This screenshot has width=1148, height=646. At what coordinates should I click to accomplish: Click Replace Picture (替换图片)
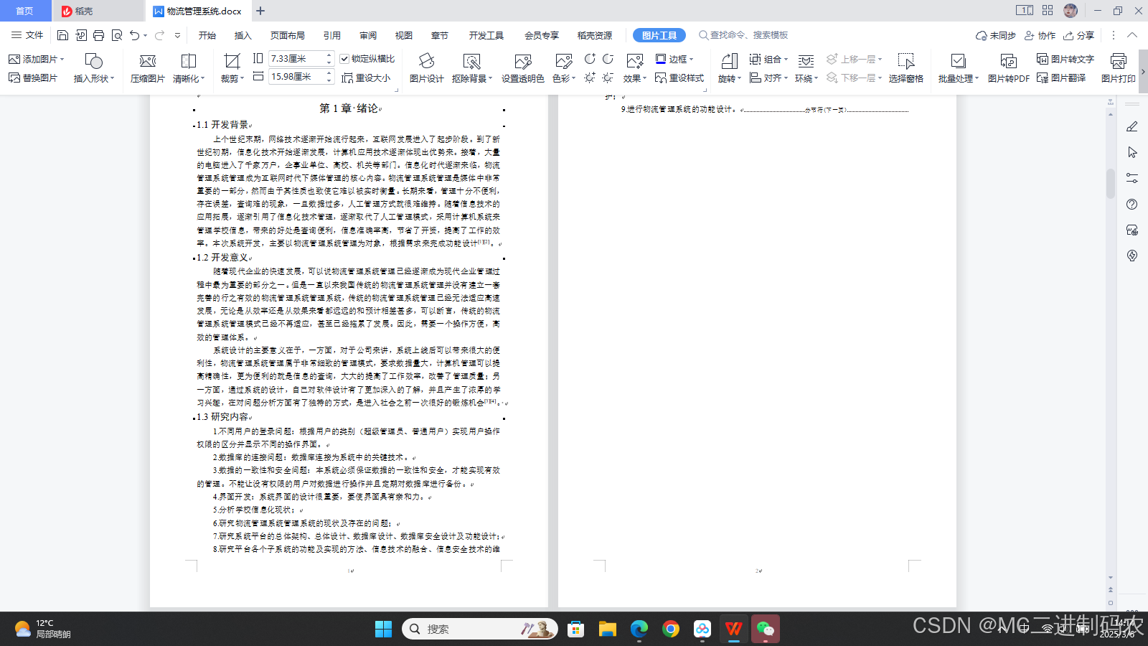pos(33,78)
